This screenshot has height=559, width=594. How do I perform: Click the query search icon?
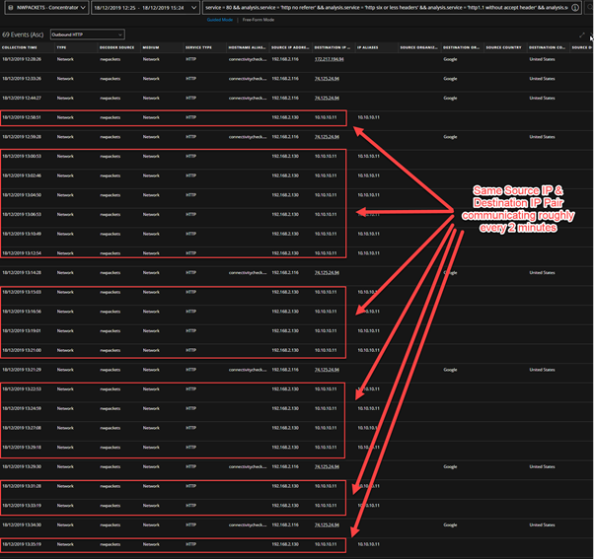pos(589,8)
